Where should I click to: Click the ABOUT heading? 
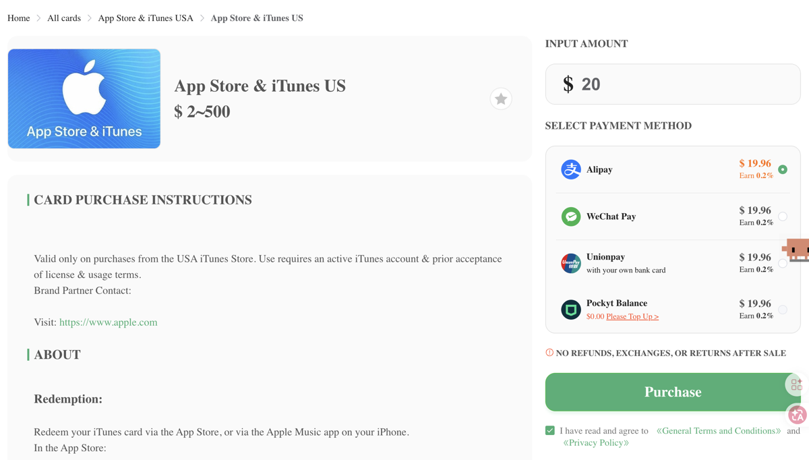coord(57,355)
